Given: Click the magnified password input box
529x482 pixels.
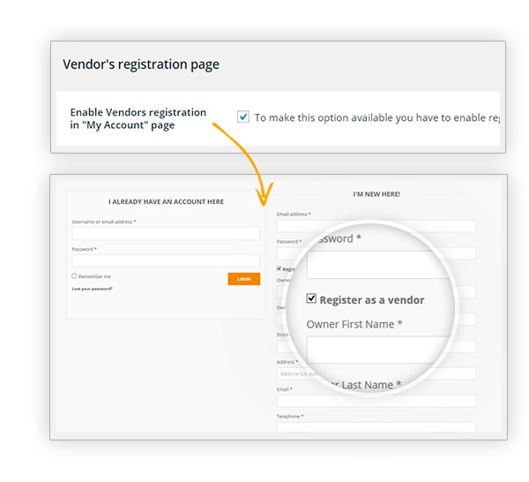Looking at the screenshot, I should [x=378, y=265].
